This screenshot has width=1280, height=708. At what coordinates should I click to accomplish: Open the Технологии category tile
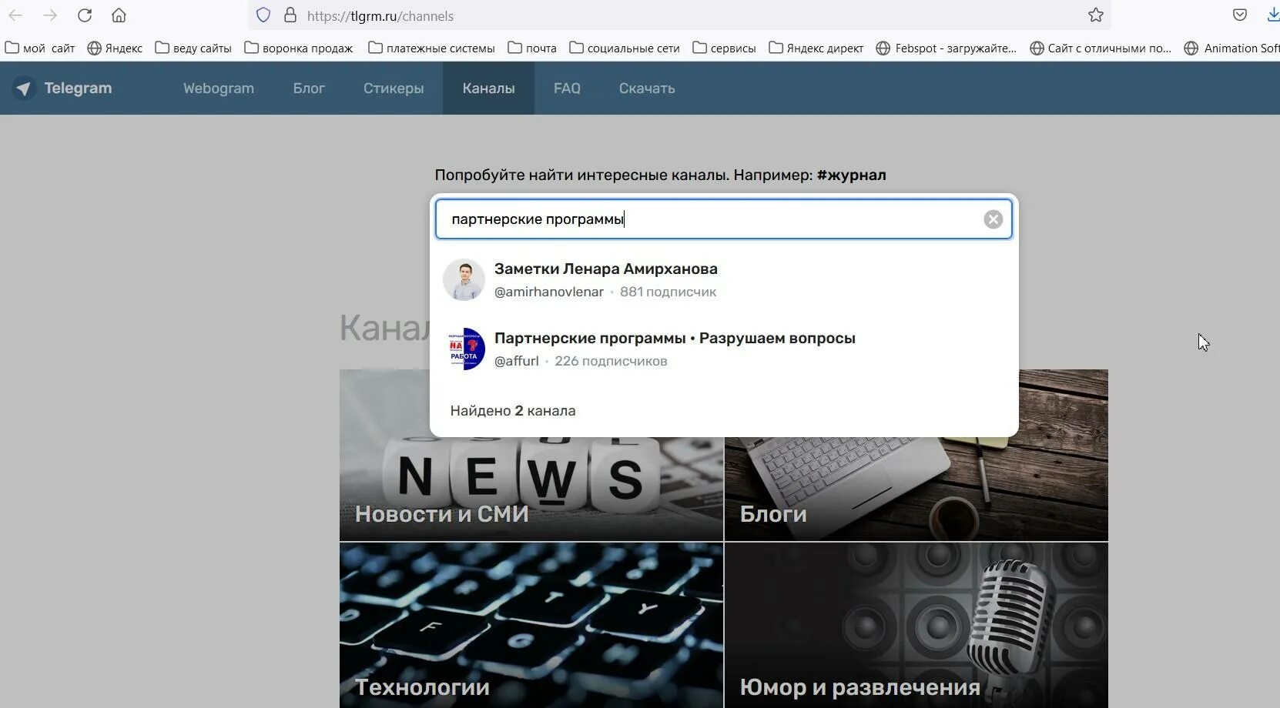pyautogui.click(x=531, y=625)
